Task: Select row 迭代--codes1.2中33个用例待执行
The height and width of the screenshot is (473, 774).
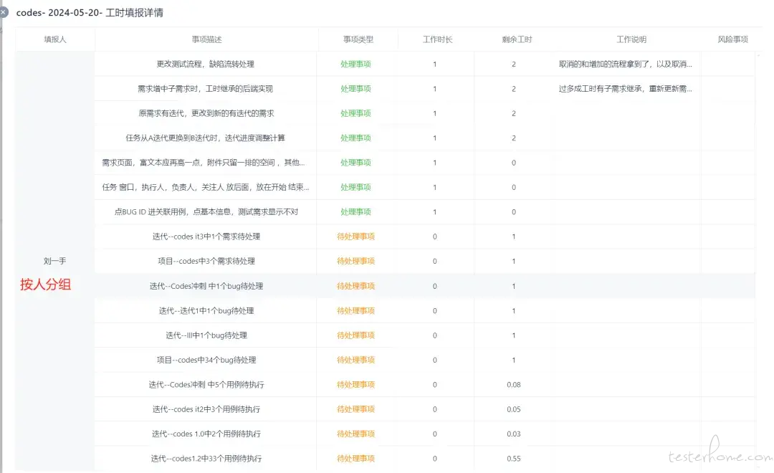Action: (x=424, y=459)
